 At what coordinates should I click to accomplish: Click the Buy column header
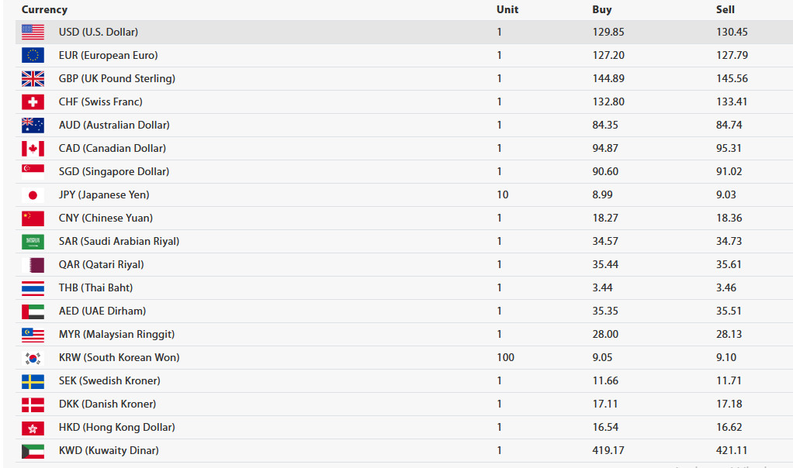click(602, 9)
